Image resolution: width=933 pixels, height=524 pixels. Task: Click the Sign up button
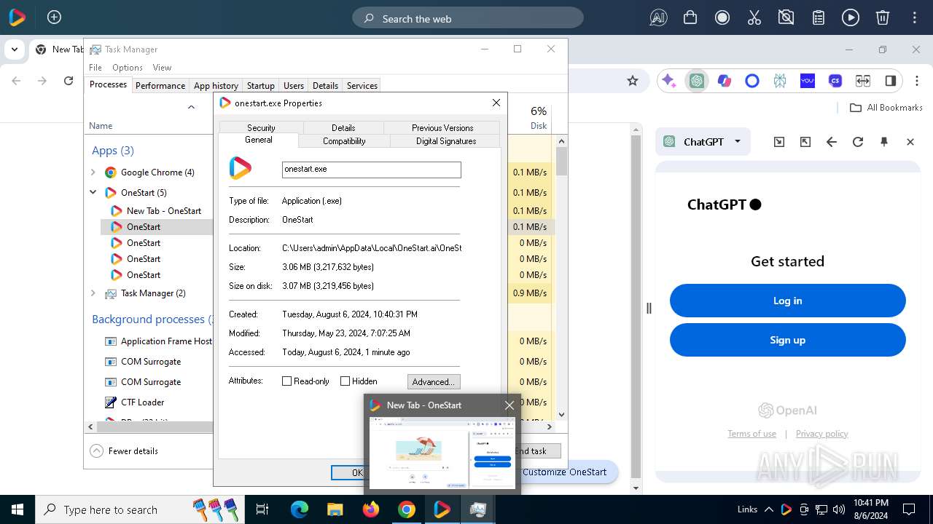pos(787,340)
